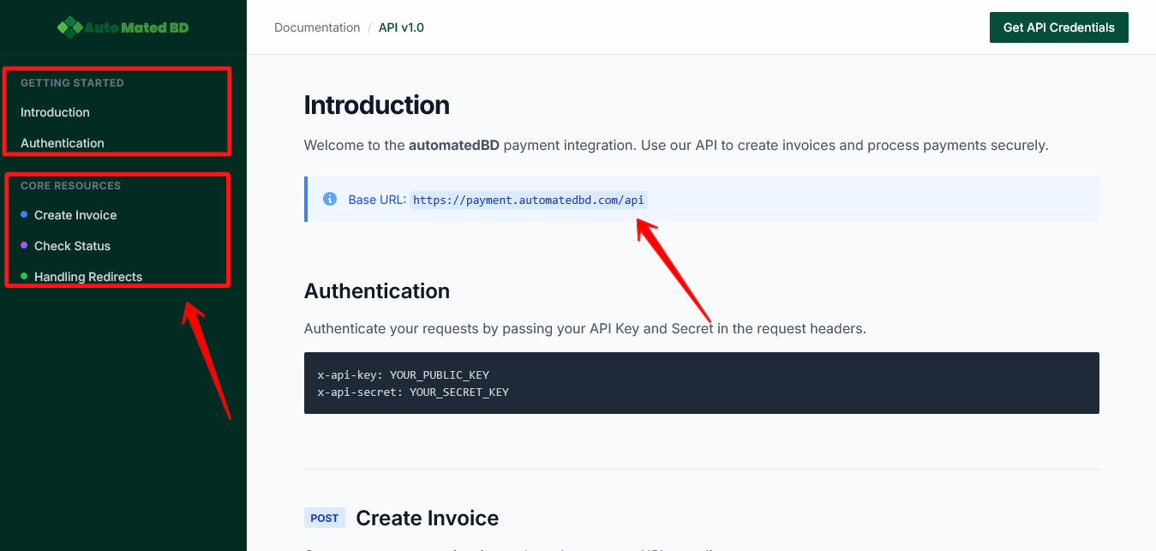
Task: Collapse the CORE RESOURCES section header
Action: [x=69, y=186]
